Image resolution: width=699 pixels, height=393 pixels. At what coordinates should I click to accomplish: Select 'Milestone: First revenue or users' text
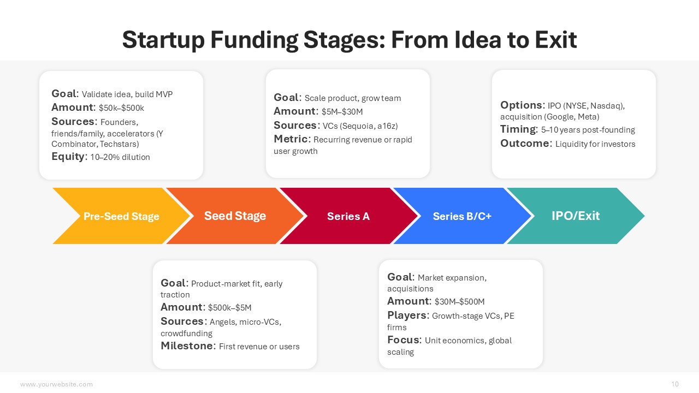pyautogui.click(x=230, y=346)
